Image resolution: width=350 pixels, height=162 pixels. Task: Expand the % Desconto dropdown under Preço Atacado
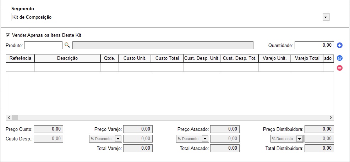[x=205, y=139]
